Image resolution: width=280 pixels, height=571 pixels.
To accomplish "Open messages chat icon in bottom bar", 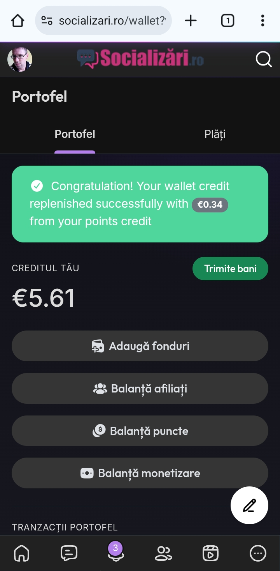I will tap(69, 553).
